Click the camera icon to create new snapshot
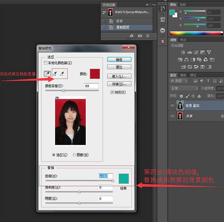The width and height of the screenshot is (224, 222). (140, 36)
